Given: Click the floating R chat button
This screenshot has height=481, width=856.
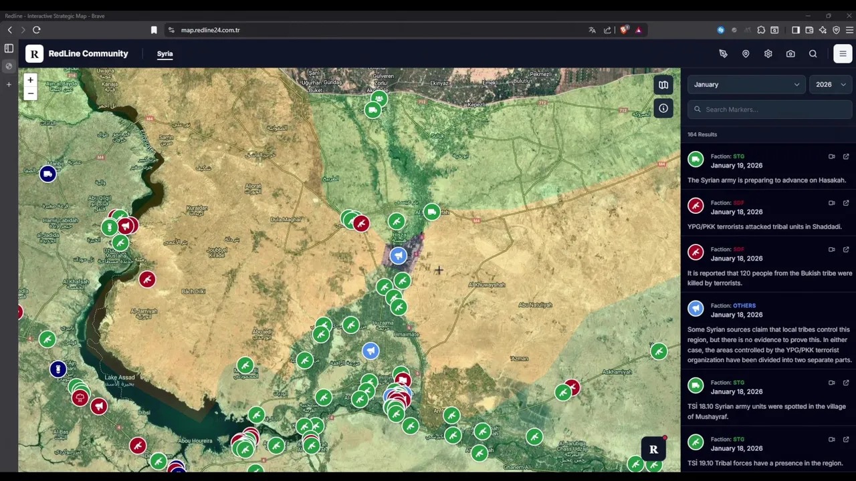Looking at the screenshot, I should [653, 450].
